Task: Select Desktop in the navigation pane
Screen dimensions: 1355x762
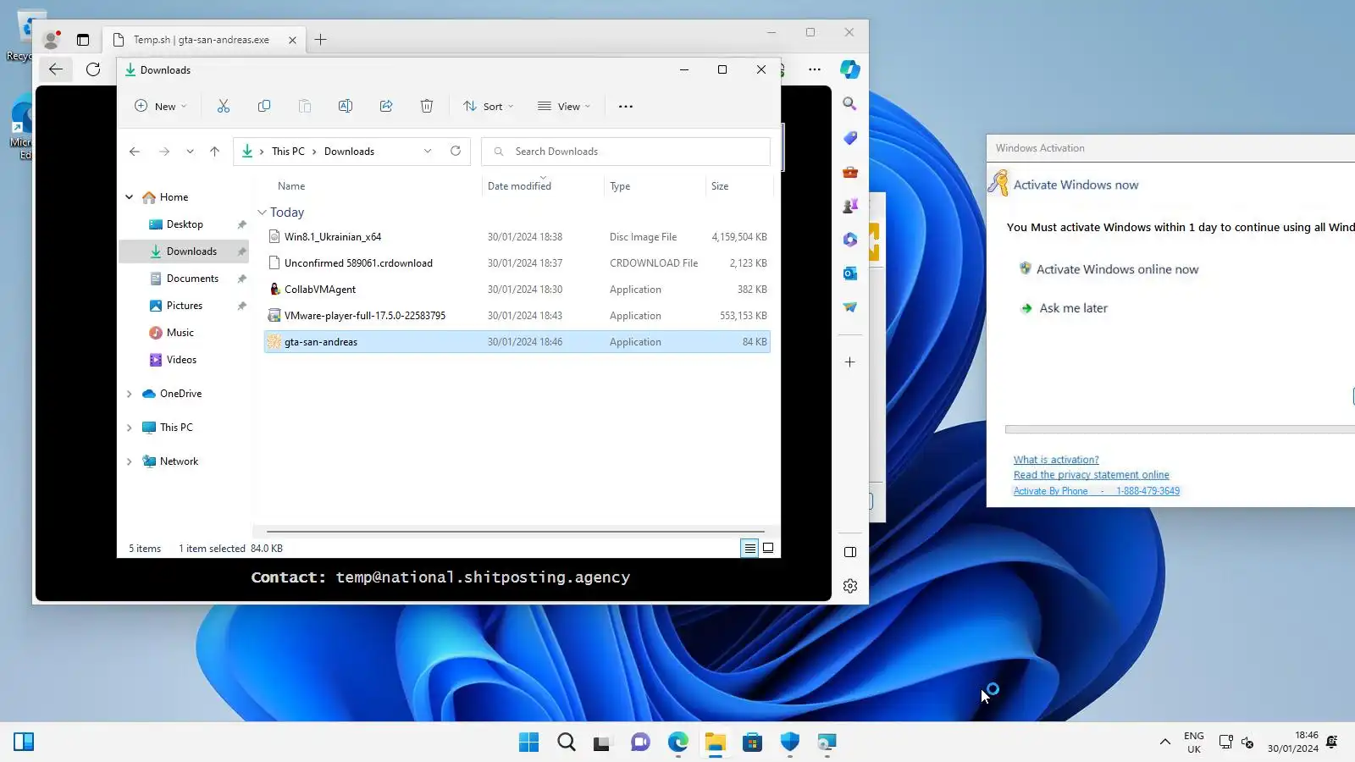Action: pos(185,224)
